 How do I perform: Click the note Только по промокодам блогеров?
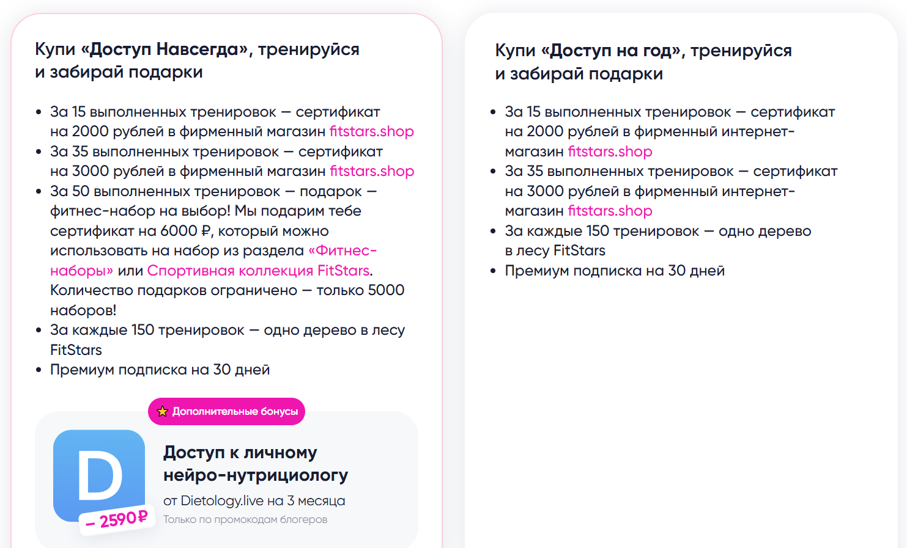[245, 519]
